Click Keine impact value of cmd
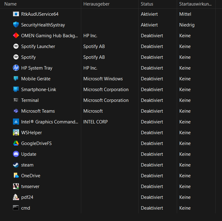The image size is (222, 221). tap(185, 208)
